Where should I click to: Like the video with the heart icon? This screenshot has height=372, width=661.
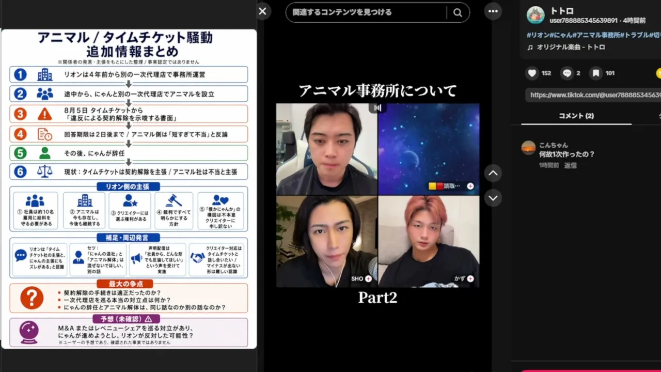532,73
